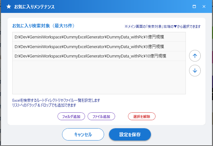Maximize the お気に入りメンテナンス window

click(x=194, y=6)
